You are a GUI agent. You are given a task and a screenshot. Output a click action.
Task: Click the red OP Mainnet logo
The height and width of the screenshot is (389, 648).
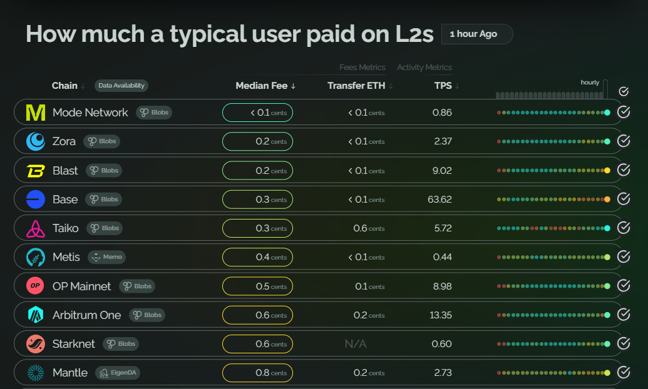point(35,286)
